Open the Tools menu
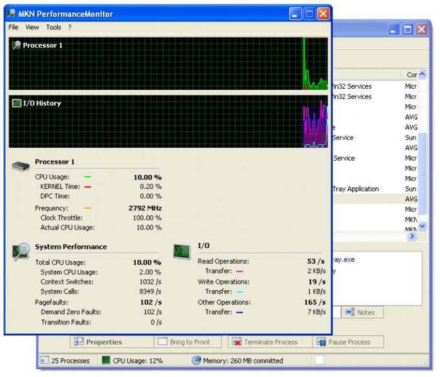This screenshot has width=440, height=377. (54, 27)
